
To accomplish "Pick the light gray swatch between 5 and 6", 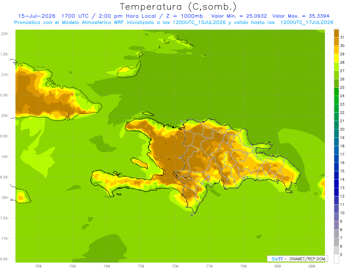I will (x=336, y=250).
